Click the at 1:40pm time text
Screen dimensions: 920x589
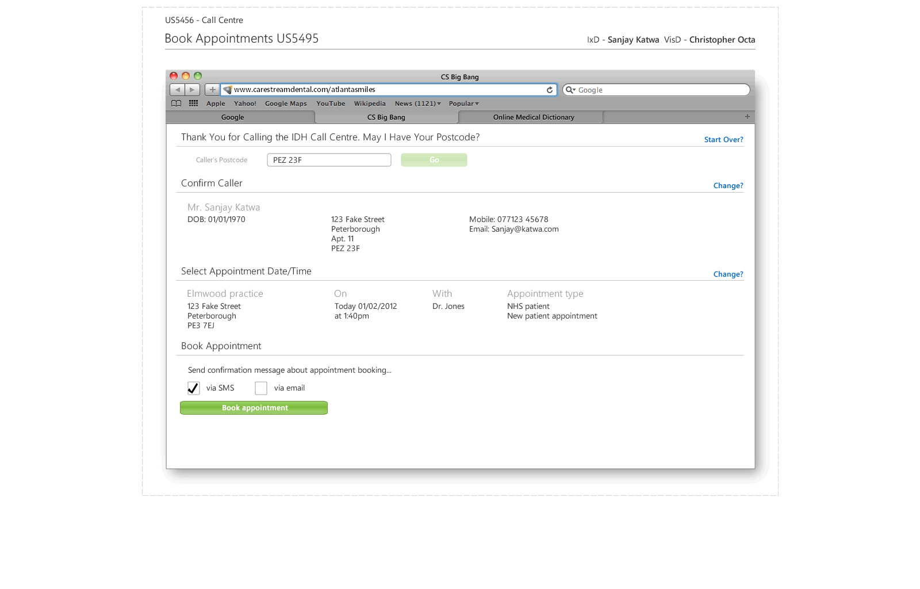tap(352, 316)
